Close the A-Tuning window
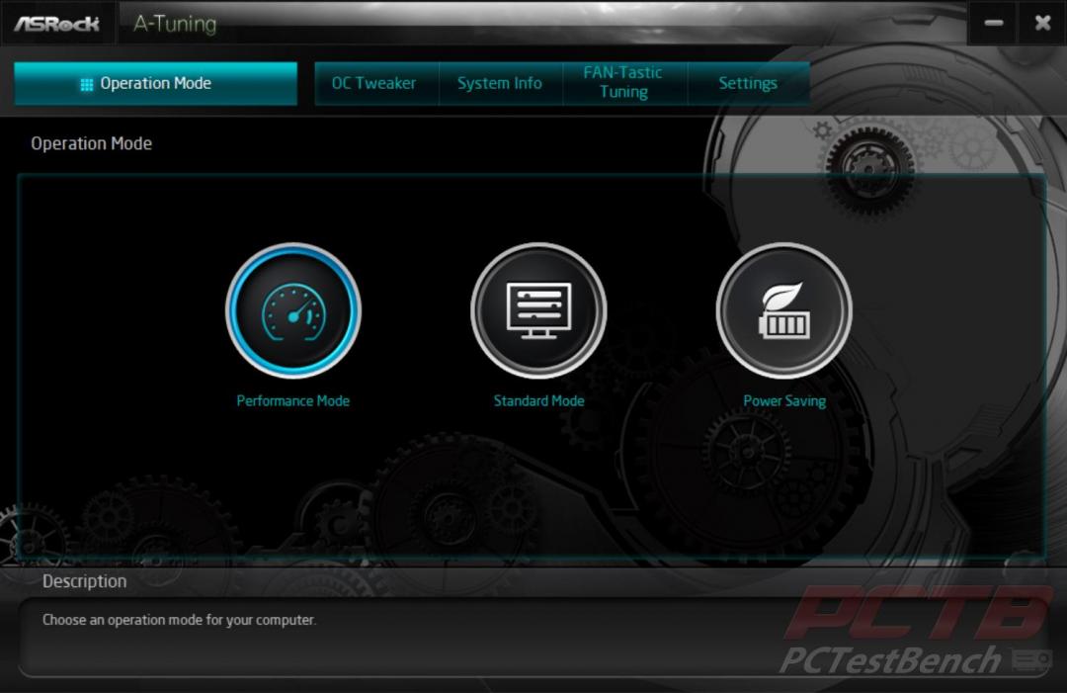 click(x=1042, y=23)
